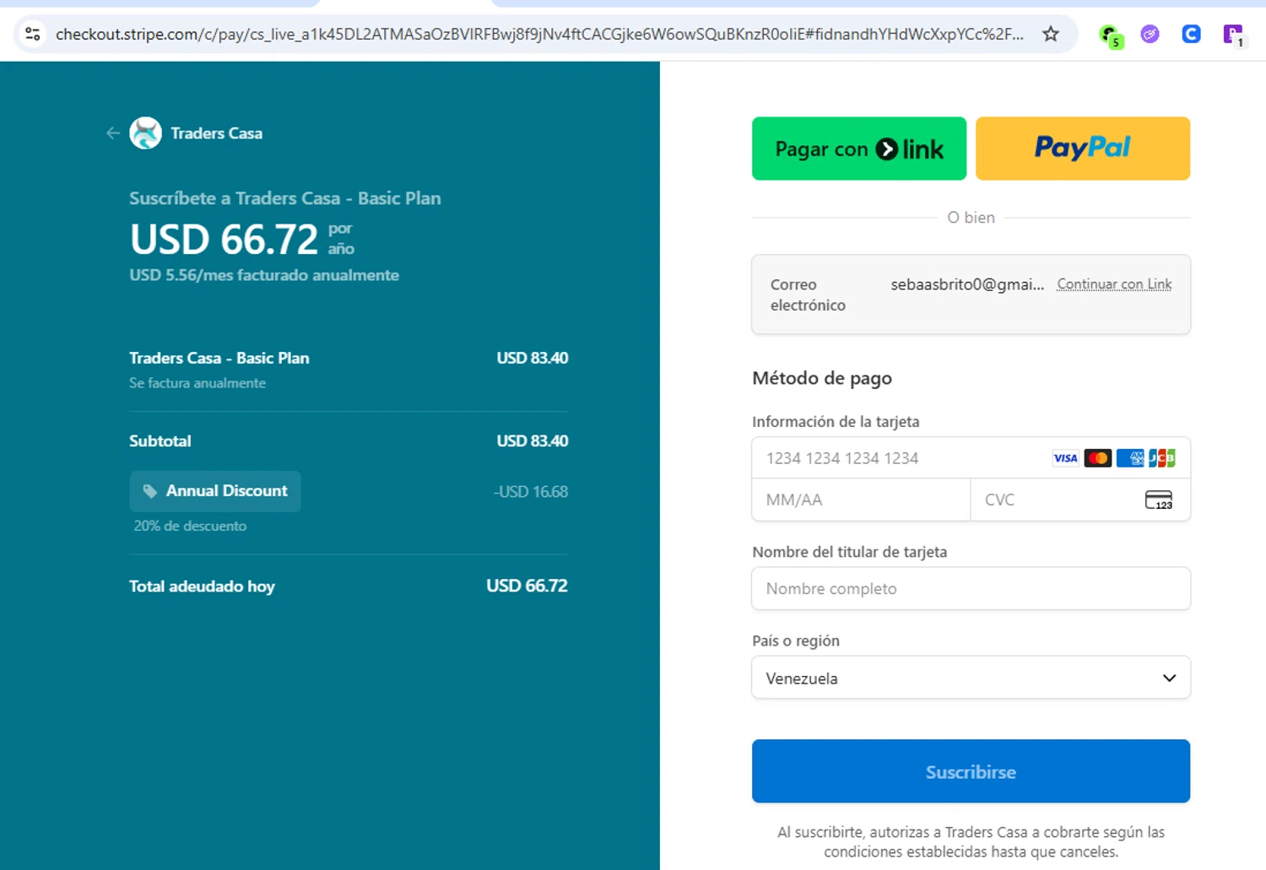The width and height of the screenshot is (1266, 870).
Task: Click 'Traders Casa - Basic Plan' line item
Action: (x=219, y=358)
